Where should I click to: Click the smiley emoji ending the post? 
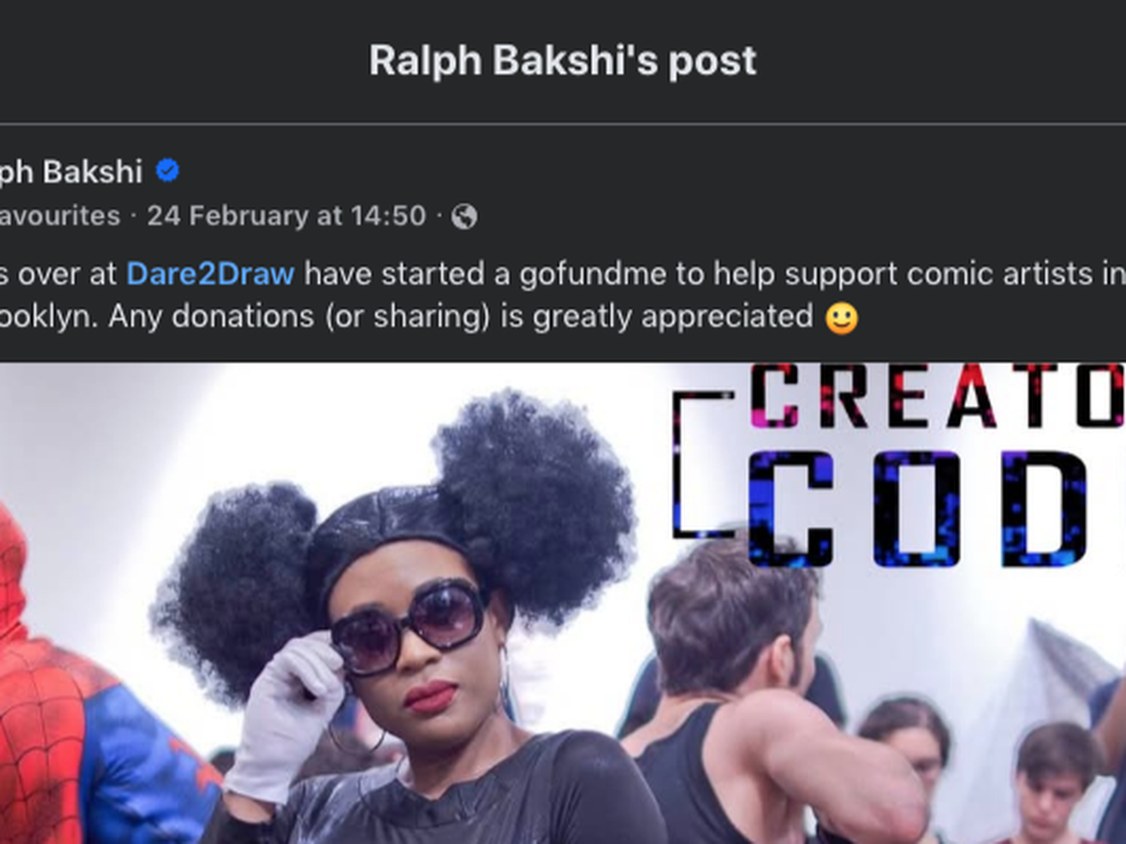(842, 317)
